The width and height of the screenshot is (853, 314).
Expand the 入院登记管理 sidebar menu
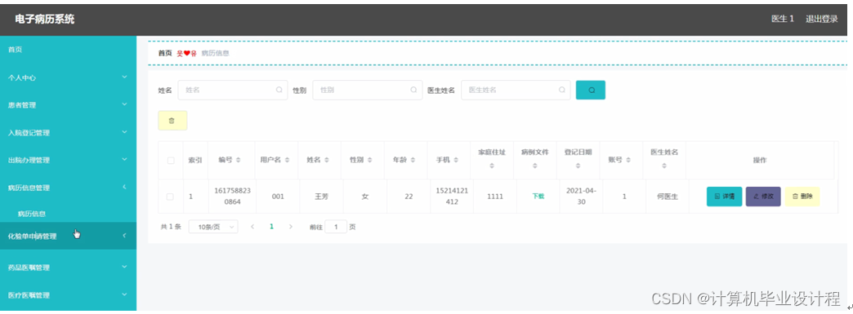pos(68,133)
